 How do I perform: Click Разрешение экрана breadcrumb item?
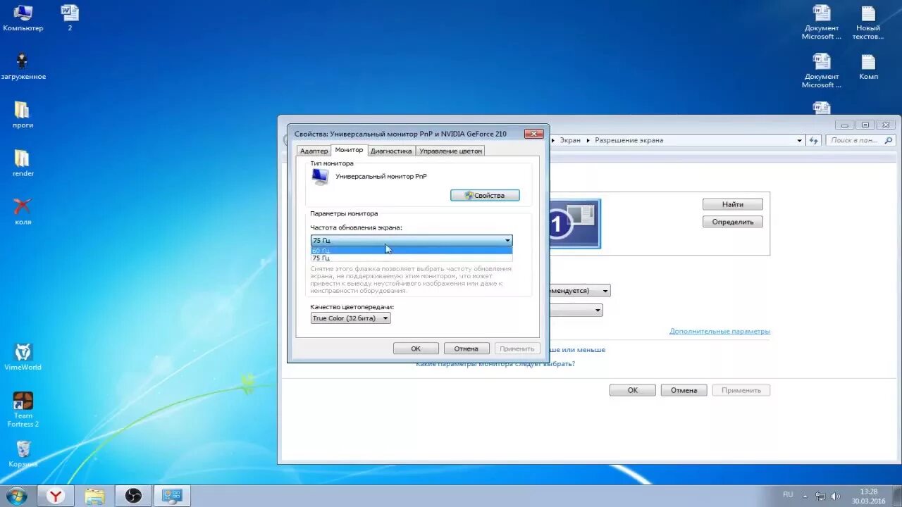click(629, 140)
